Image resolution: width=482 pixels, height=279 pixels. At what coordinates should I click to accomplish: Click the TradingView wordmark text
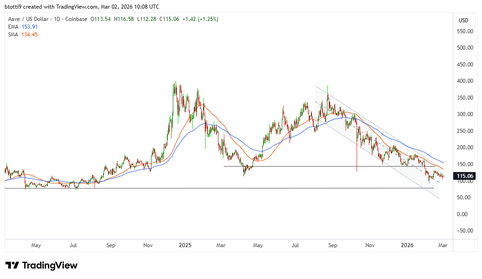coord(50,265)
